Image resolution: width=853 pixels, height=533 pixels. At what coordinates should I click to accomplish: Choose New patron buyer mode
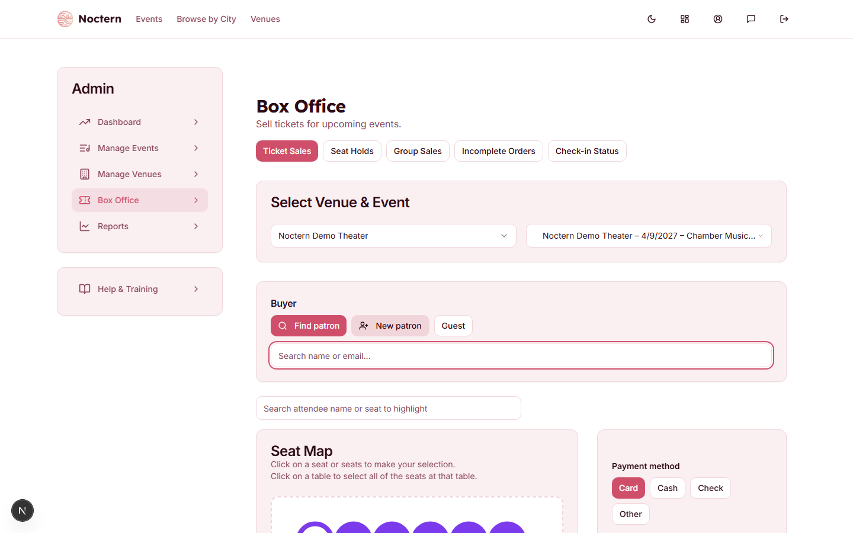click(x=390, y=326)
